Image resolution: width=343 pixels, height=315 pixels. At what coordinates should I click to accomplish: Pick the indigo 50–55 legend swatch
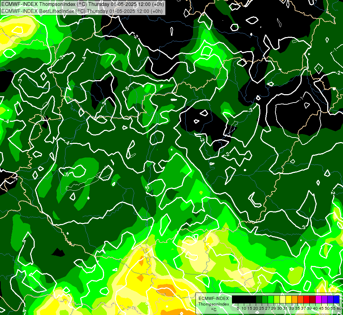(330, 299)
